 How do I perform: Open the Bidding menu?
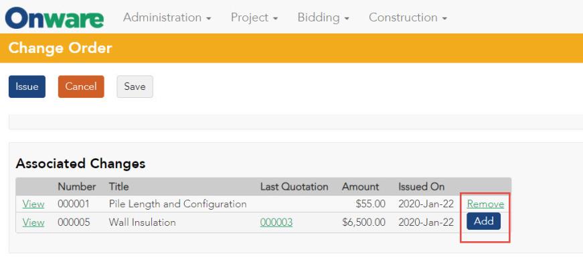[323, 17]
